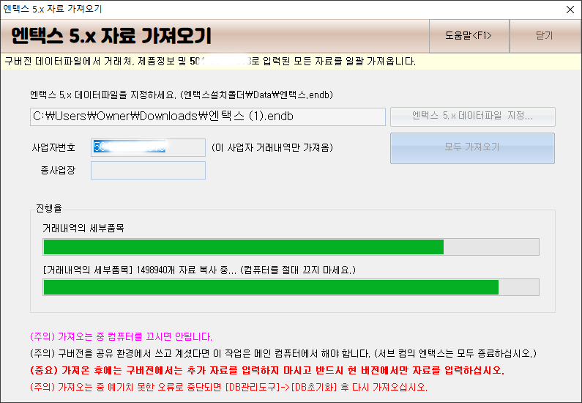
Task: Click the yellow info banner text 구버전 데이터파일에서
Action: pos(210,62)
